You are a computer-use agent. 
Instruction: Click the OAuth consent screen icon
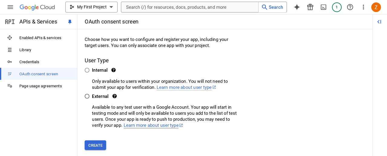click(10, 74)
